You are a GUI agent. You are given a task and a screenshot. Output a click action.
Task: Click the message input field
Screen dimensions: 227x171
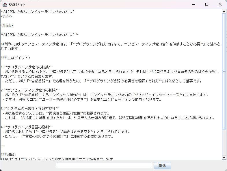[x=104, y=166]
